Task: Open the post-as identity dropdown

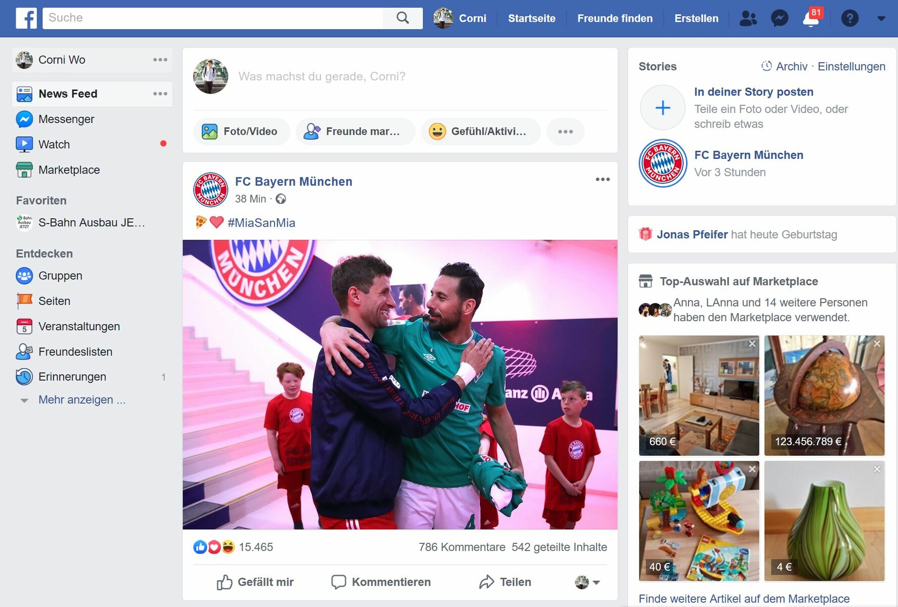Action: coord(587,582)
